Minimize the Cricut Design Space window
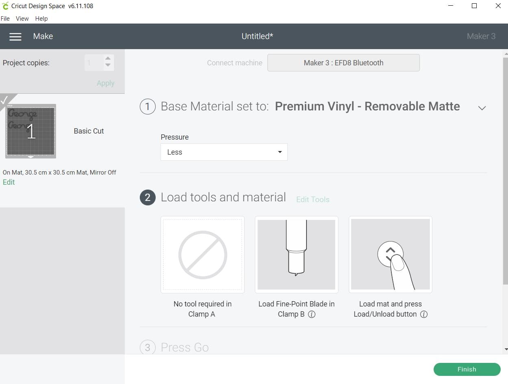This screenshot has height=384, width=508. (451, 6)
